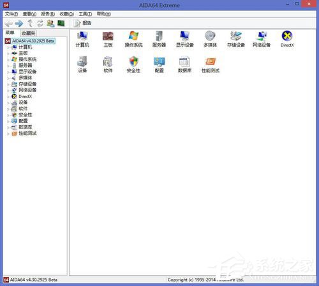Click the forward arrow toolbar icon
The width and height of the screenshot is (319, 286).
pyautogui.click(x=19, y=23)
